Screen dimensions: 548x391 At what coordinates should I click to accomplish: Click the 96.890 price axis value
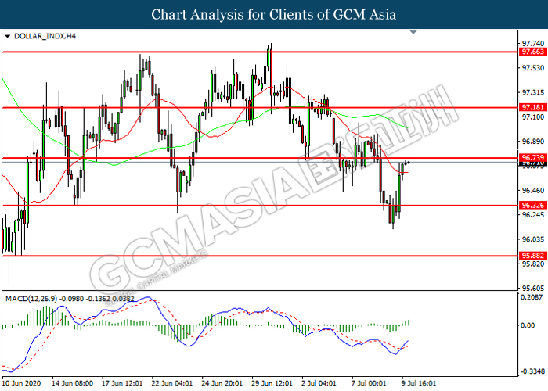click(x=533, y=142)
